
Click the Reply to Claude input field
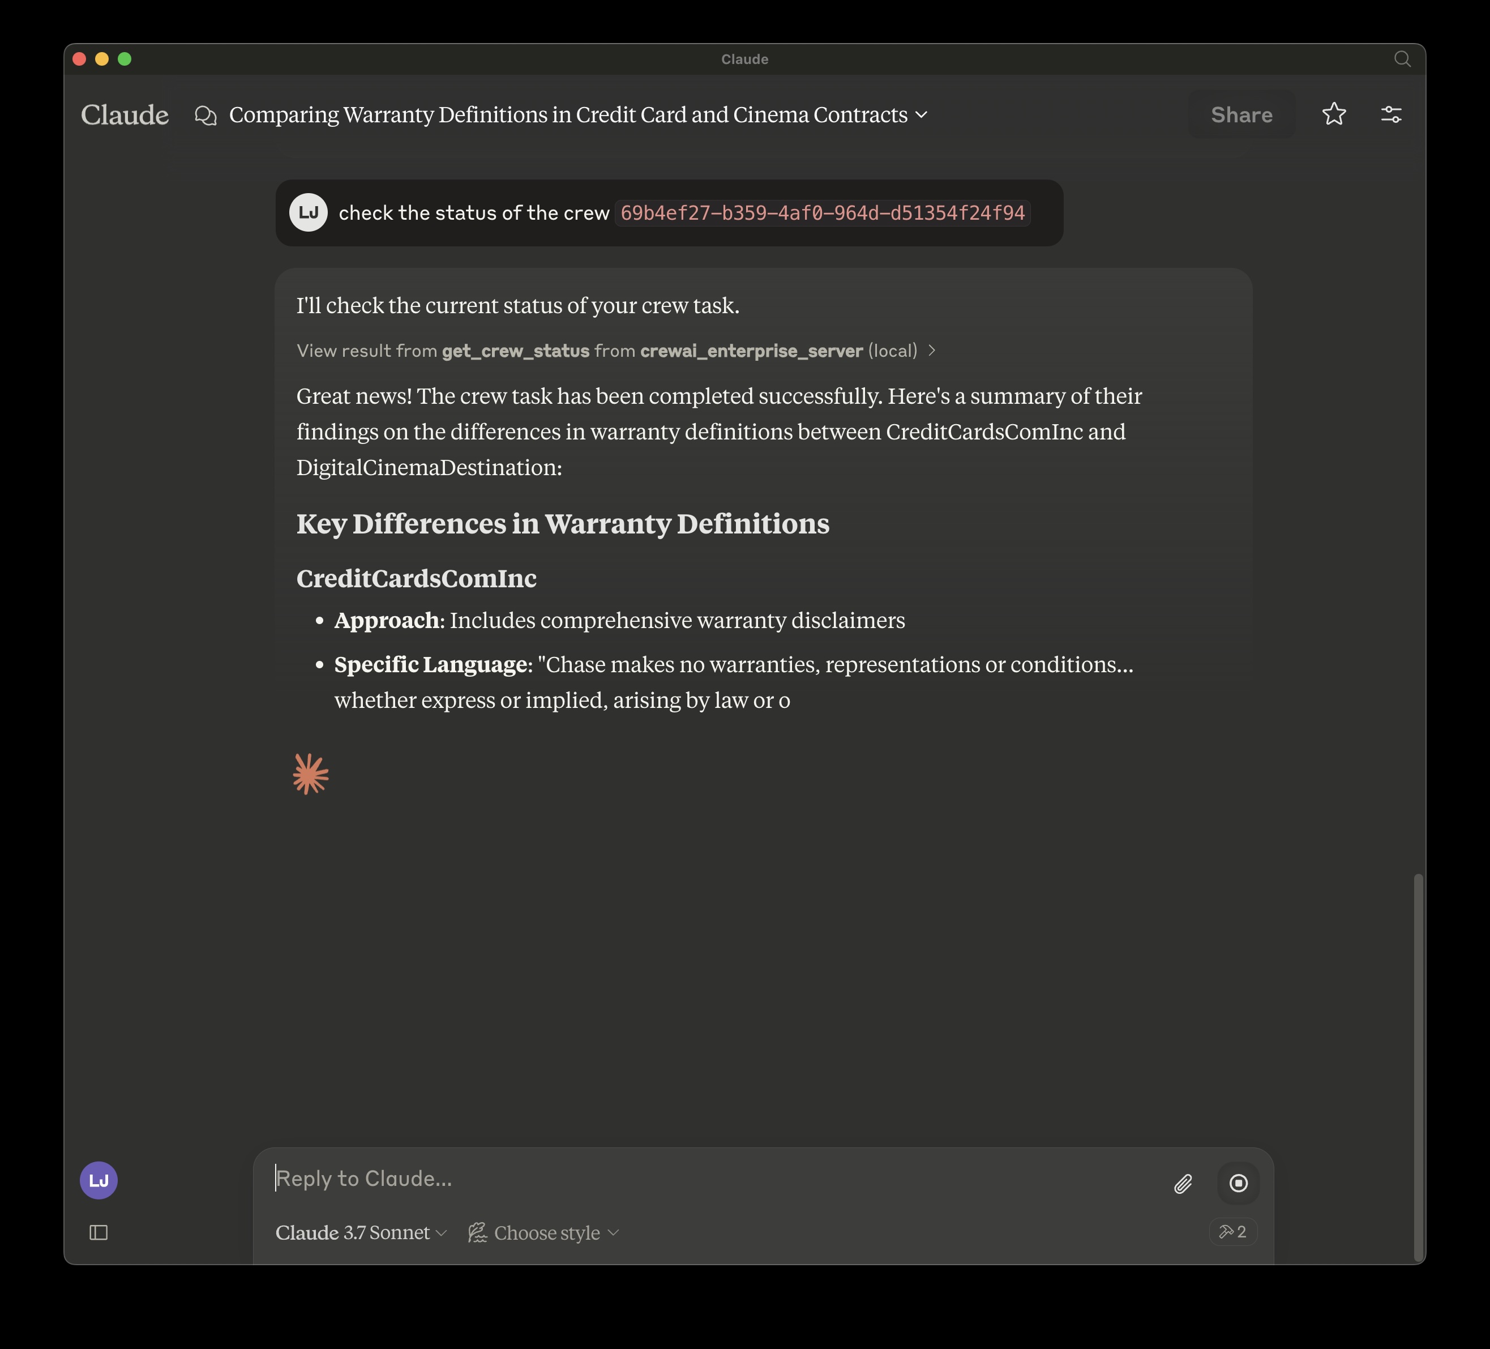pos(517,1178)
